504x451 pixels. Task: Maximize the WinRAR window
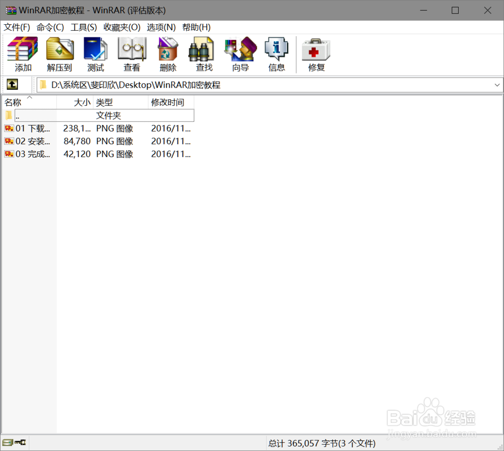coord(455,10)
